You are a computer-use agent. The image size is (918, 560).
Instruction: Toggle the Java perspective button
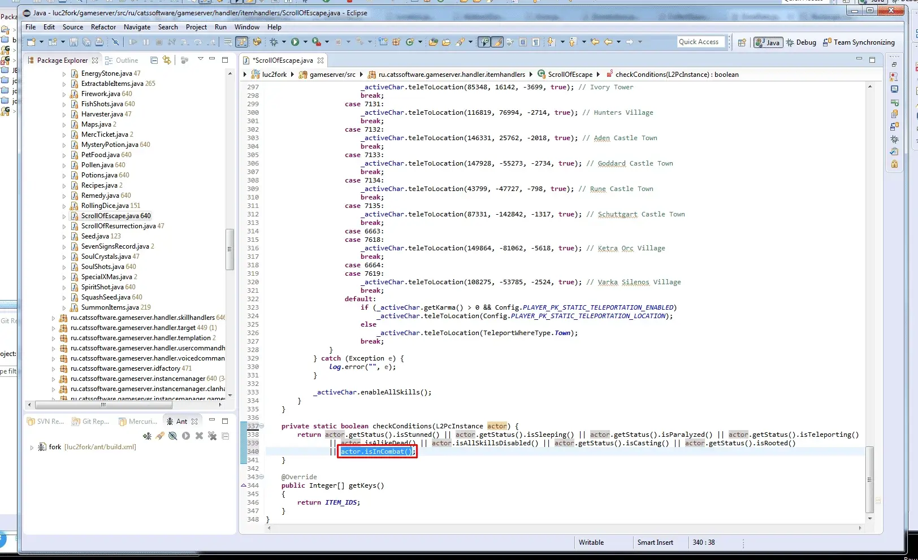(x=768, y=42)
